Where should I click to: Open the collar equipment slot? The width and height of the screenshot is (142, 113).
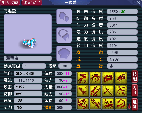[64, 35]
